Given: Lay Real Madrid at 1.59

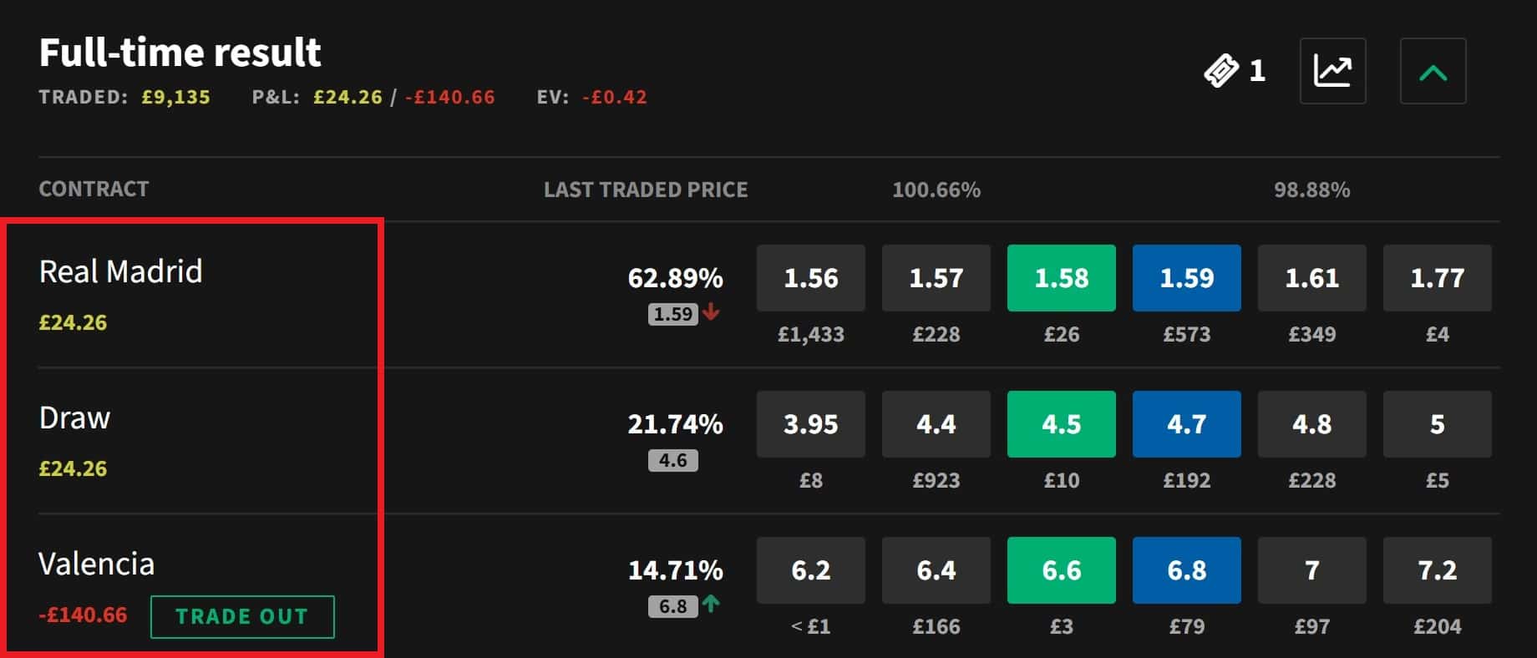Looking at the screenshot, I should [1186, 278].
